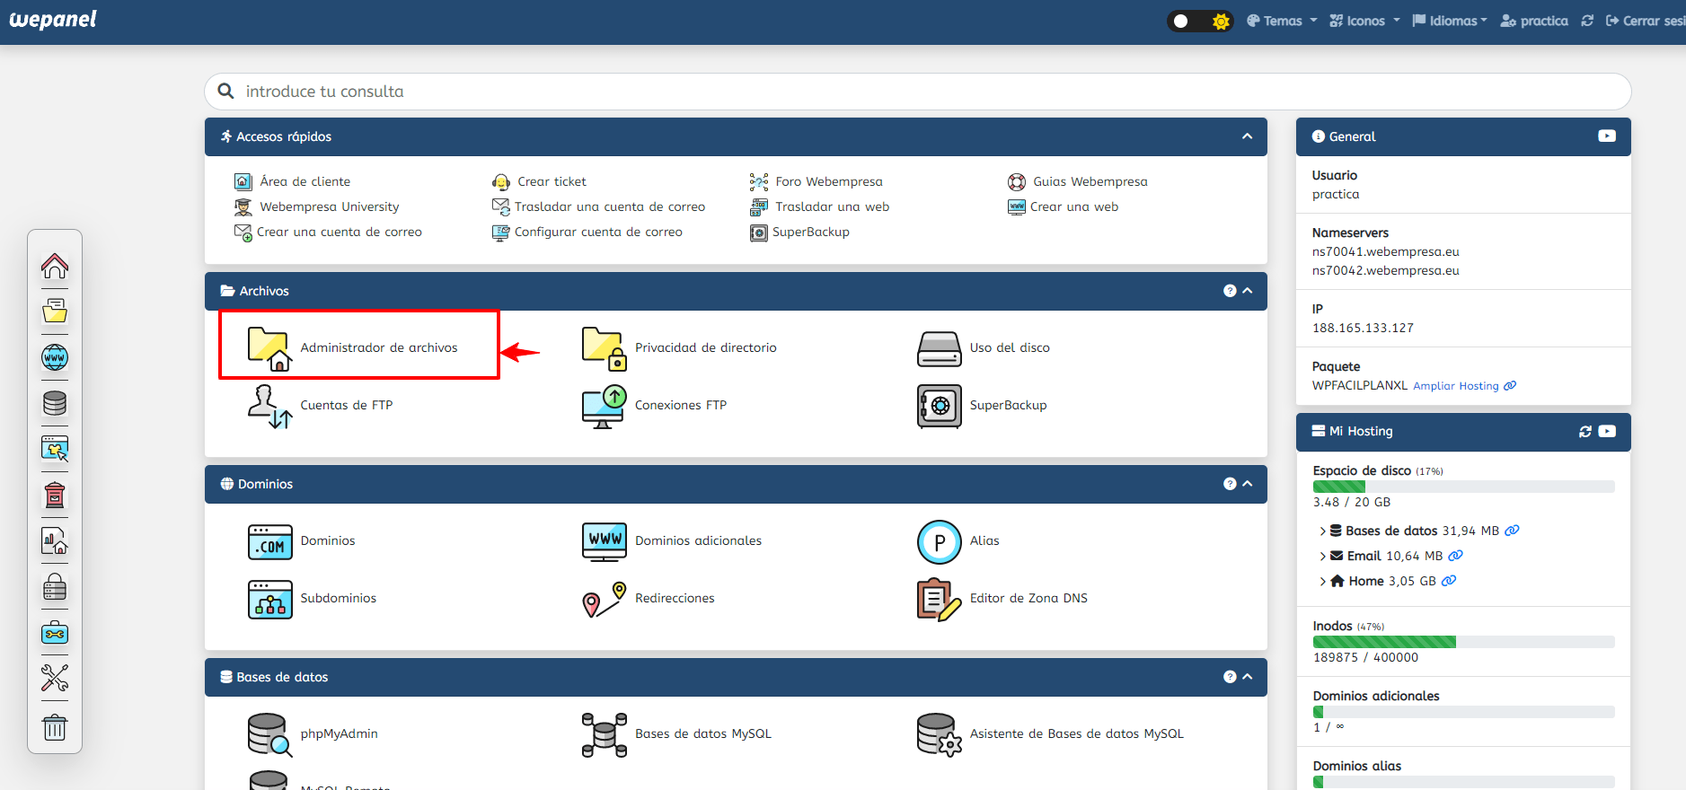1686x790 pixels.
Task: Click the trash bin icon in the sidebar
Action: coord(55,726)
